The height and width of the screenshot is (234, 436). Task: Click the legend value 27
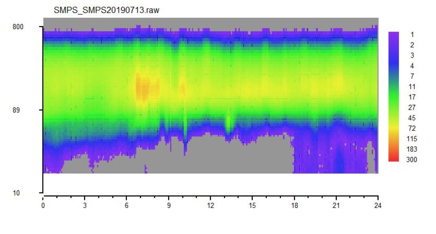coord(412,108)
